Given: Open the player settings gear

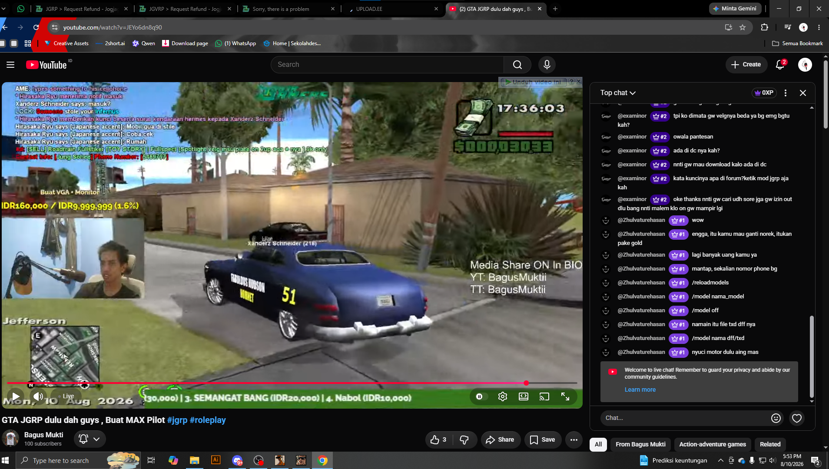Looking at the screenshot, I should click(502, 396).
